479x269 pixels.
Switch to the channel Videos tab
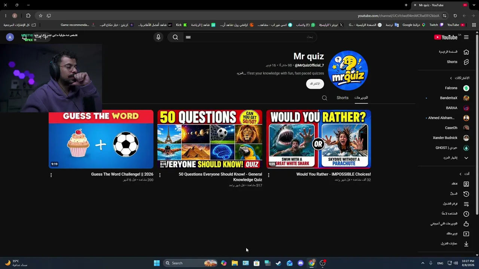tap(361, 98)
